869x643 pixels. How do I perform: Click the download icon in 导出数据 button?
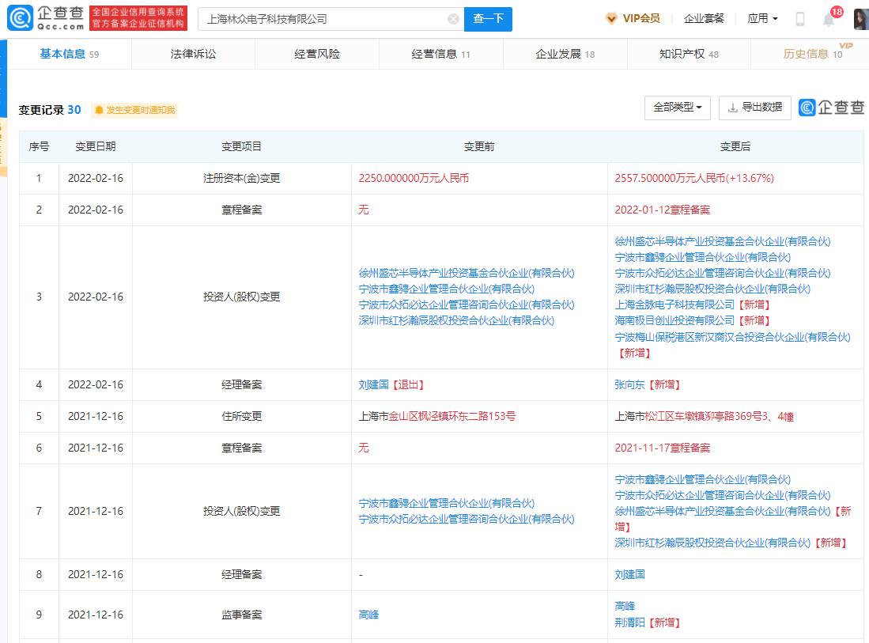[x=733, y=108]
